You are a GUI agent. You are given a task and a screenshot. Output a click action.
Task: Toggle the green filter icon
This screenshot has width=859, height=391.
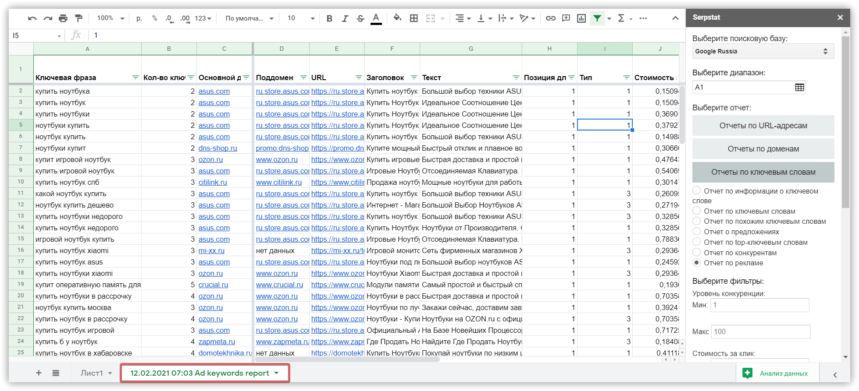(x=597, y=18)
